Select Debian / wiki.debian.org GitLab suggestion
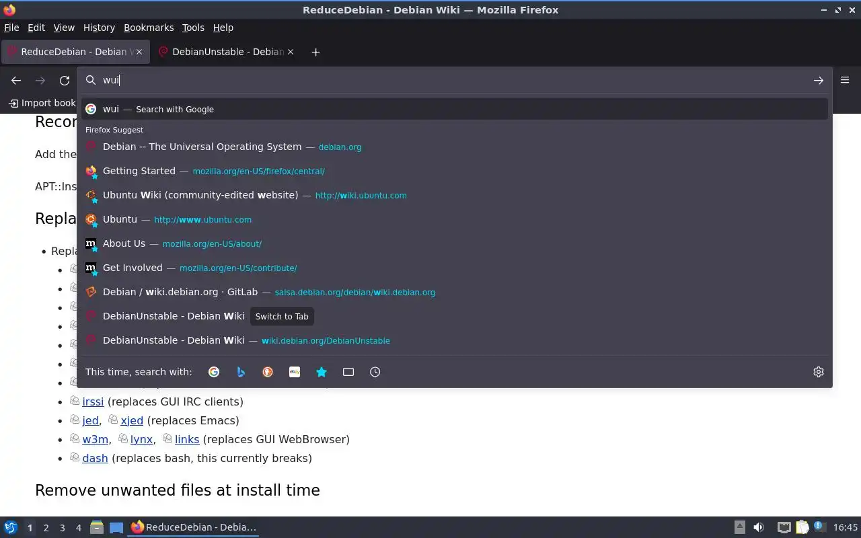This screenshot has width=861, height=538. pyautogui.click(x=455, y=292)
